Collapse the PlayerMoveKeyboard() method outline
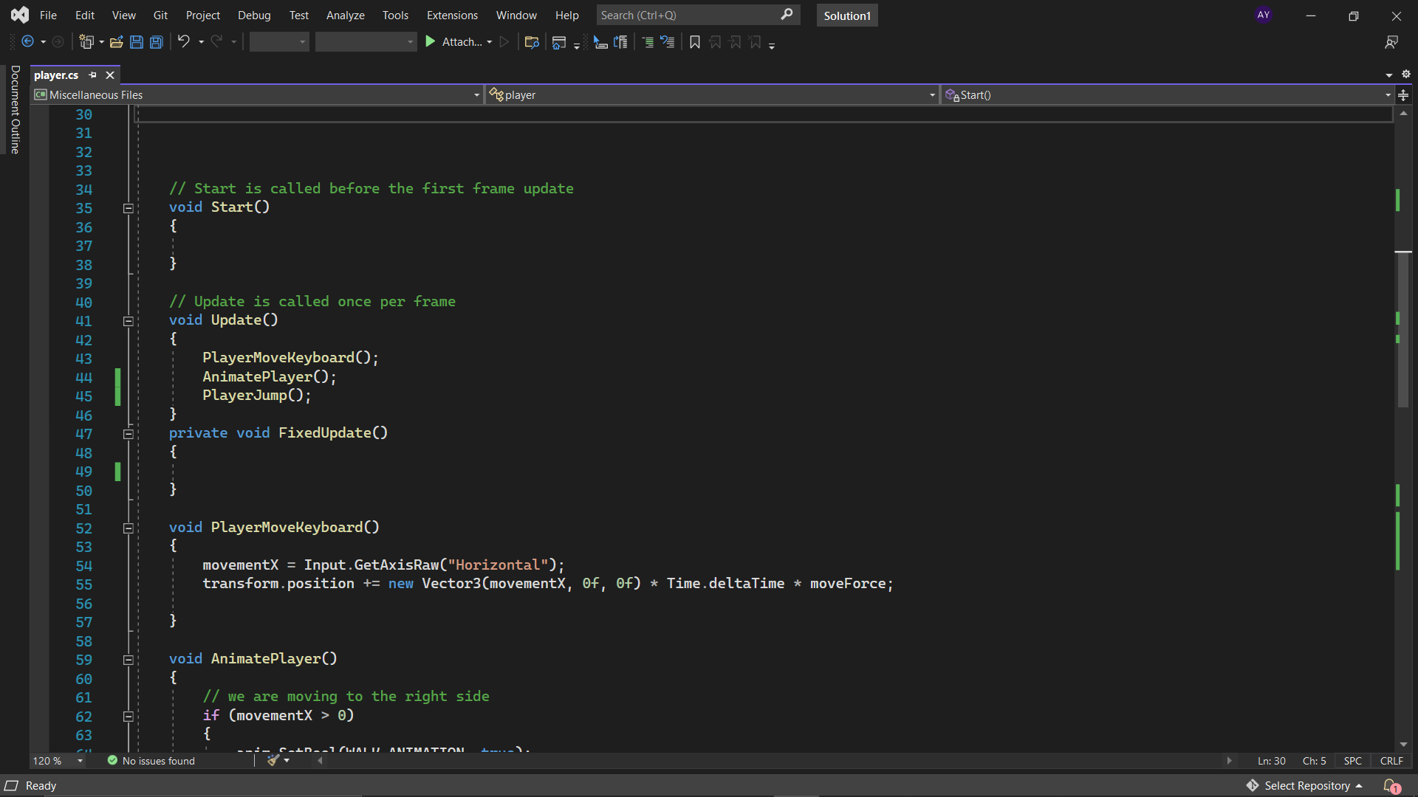 tap(128, 528)
